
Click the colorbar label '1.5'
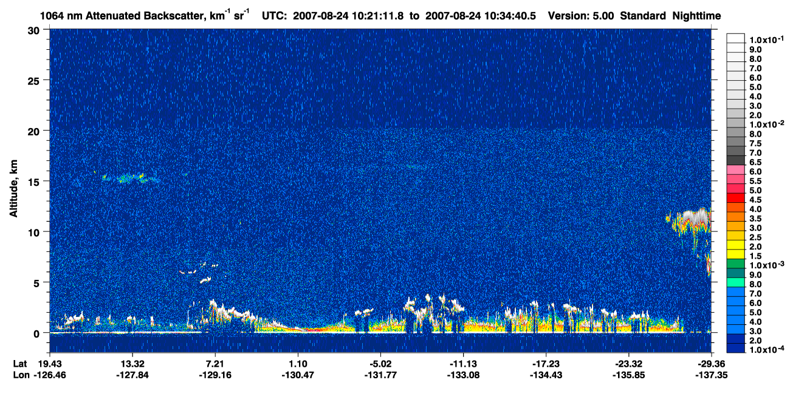point(755,256)
